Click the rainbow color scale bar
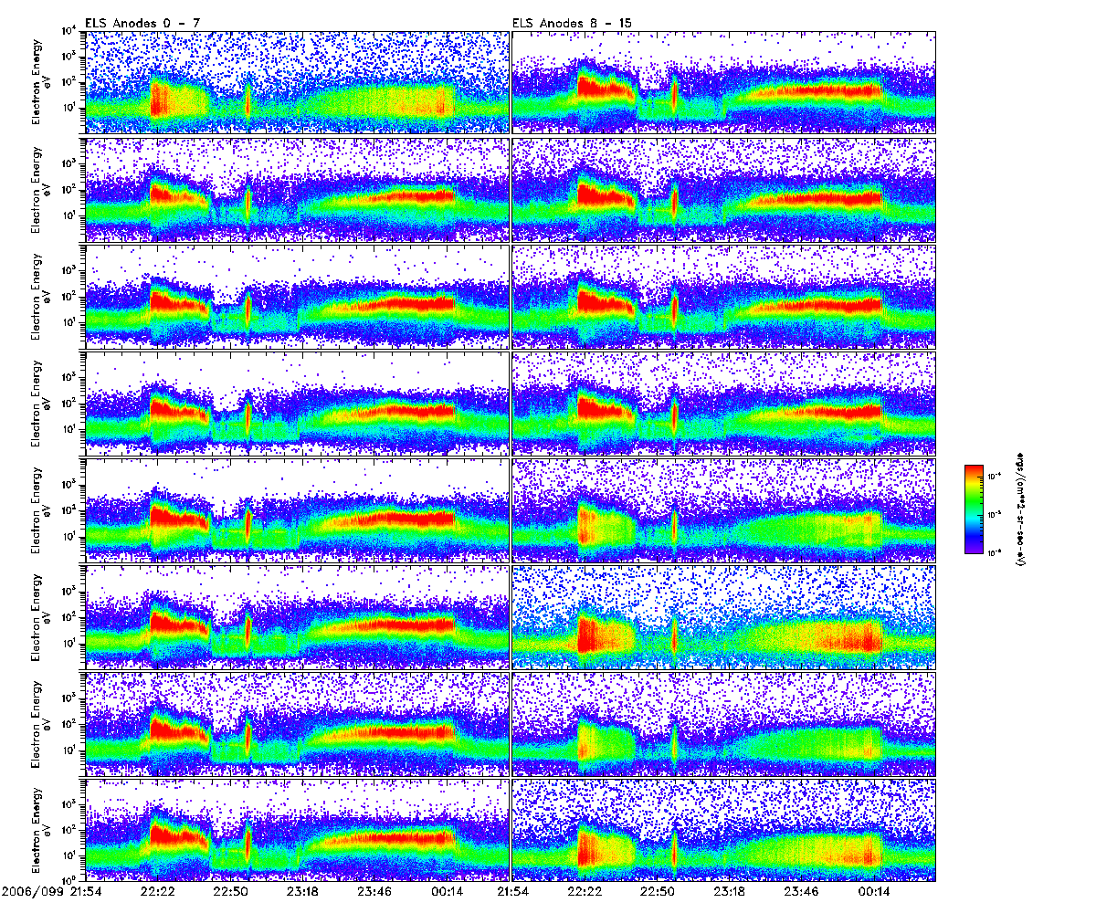1096x913 pixels. [972, 509]
